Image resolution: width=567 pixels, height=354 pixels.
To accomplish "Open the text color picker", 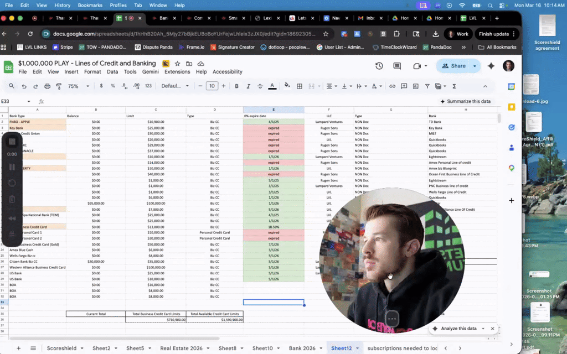I will coord(272,86).
